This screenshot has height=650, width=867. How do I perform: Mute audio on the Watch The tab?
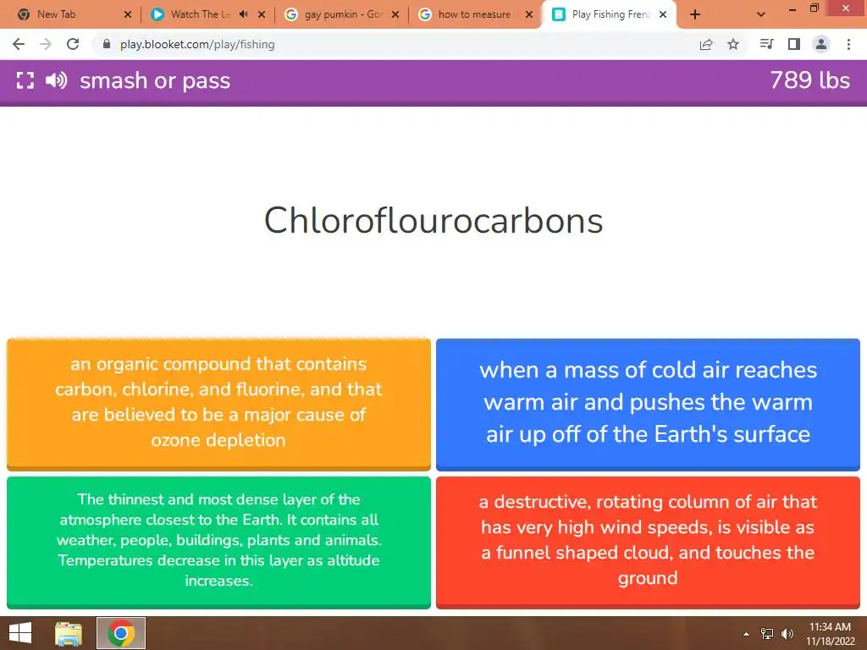[x=243, y=14]
